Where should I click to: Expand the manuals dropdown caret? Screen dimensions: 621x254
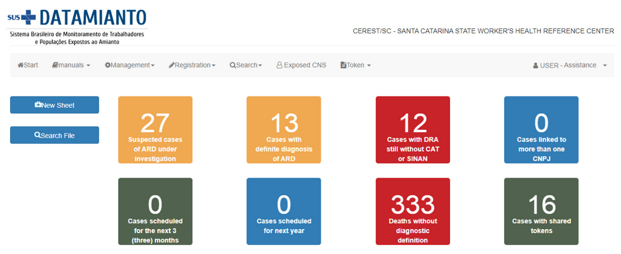pos(88,65)
